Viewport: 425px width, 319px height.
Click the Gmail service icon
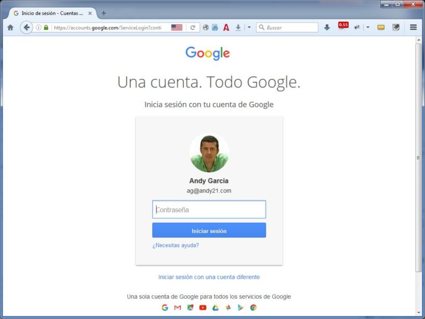[x=178, y=307]
